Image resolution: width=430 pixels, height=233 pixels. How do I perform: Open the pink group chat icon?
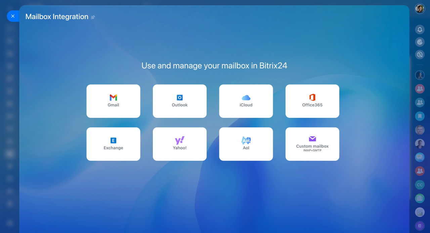coord(420,89)
